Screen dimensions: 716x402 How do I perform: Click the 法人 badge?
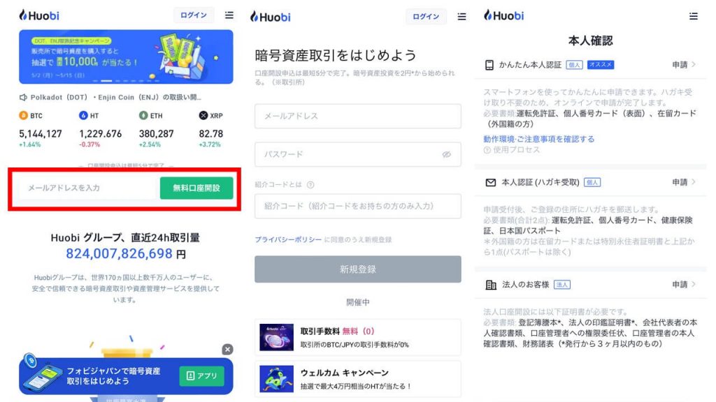click(562, 285)
